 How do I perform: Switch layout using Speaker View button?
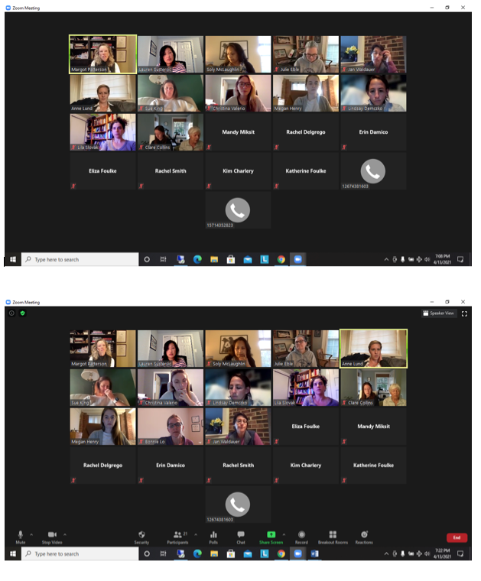point(439,313)
